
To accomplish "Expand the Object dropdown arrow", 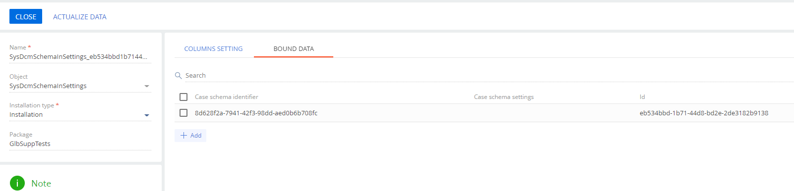I will (146, 86).
